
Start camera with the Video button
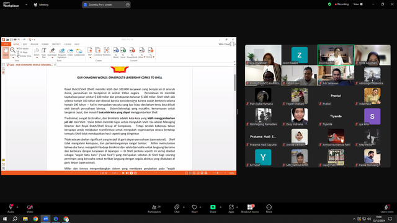[x=30, y=209]
